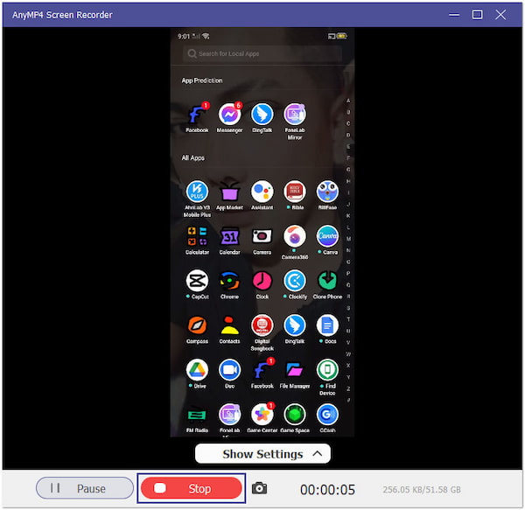Open the Canva app

click(327, 236)
